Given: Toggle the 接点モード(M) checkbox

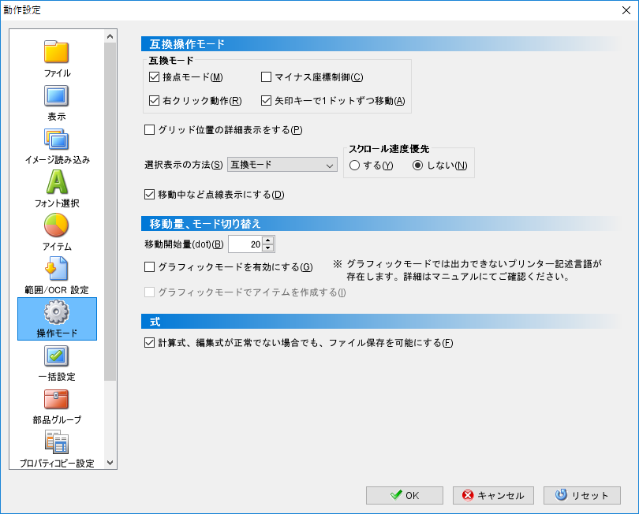Looking at the screenshot, I should click(154, 77).
